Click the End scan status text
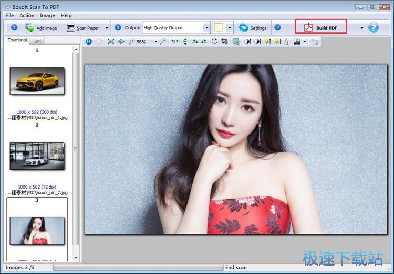Screen dimensions: 394x274 [236, 268]
